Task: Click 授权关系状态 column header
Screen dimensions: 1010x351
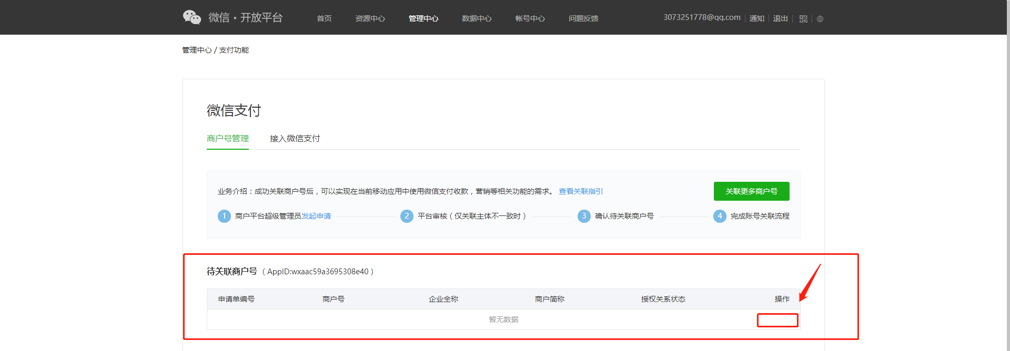Action: pyautogui.click(x=663, y=299)
